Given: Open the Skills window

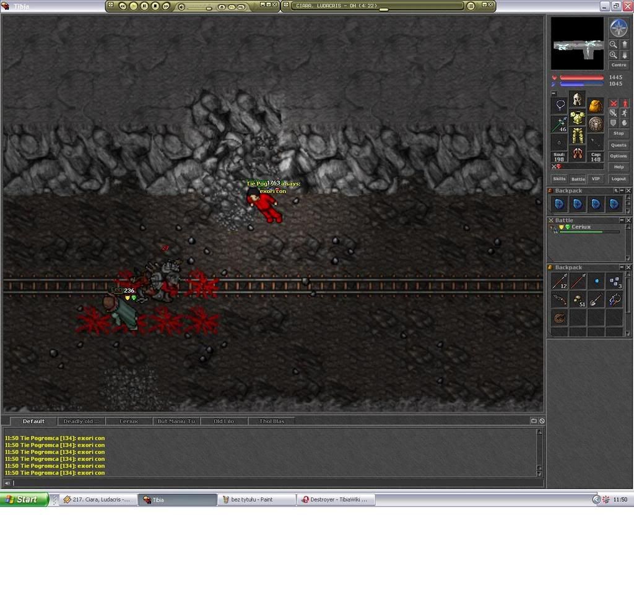Looking at the screenshot, I should [x=559, y=179].
